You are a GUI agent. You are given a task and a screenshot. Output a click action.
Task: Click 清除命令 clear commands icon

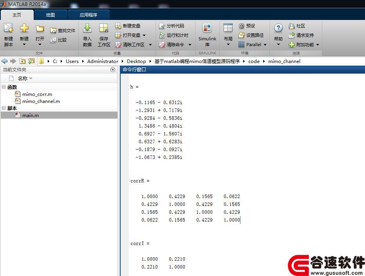point(162,45)
